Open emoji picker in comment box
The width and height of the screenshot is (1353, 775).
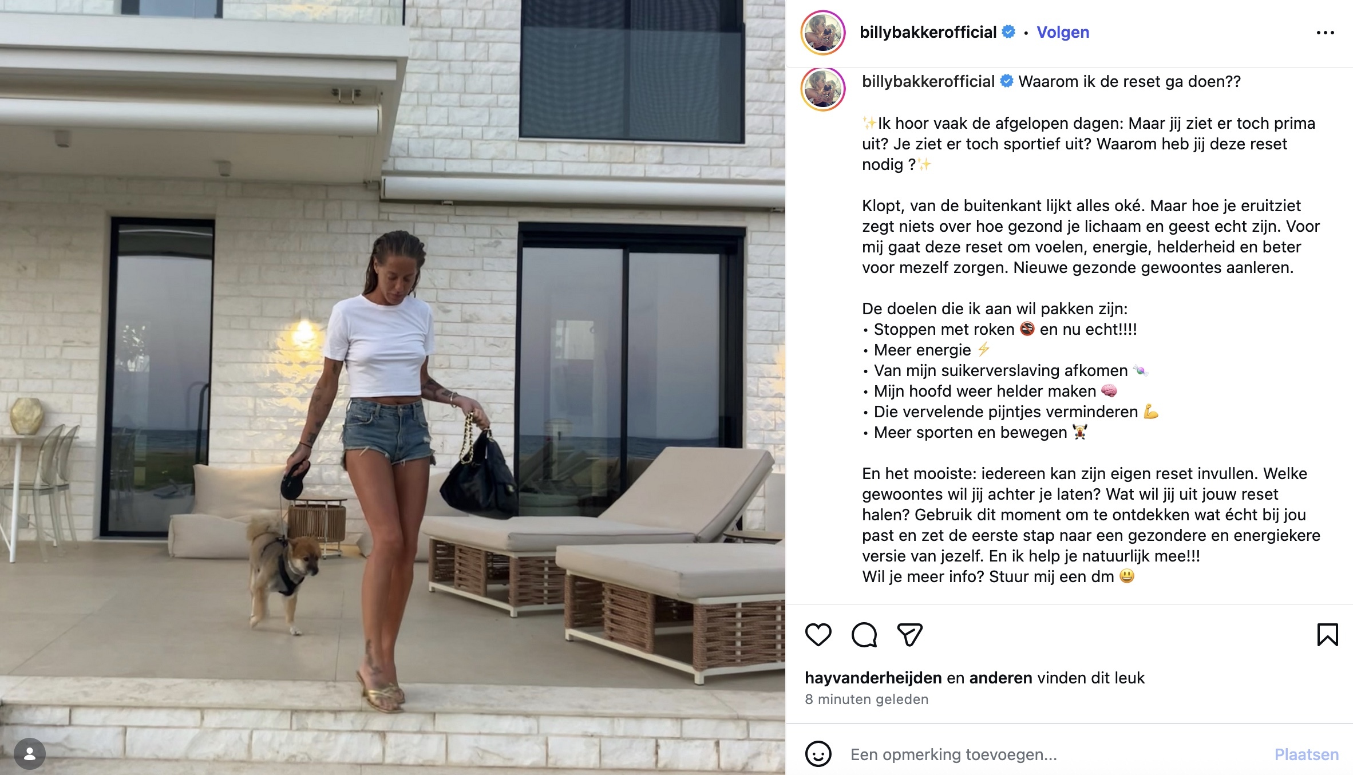pyautogui.click(x=818, y=754)
